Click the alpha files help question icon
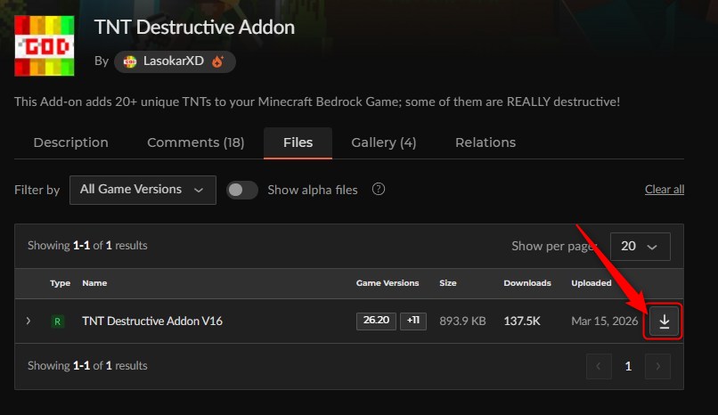 tap(379, 189)
